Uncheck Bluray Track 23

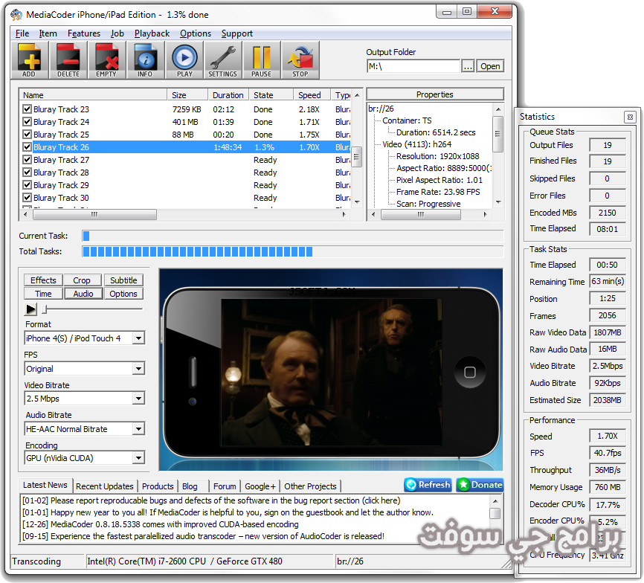coord(27,109)
